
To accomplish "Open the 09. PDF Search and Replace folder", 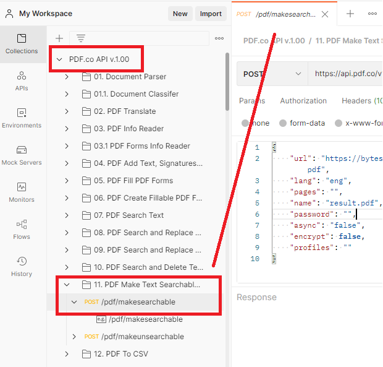I will point(148,250).
